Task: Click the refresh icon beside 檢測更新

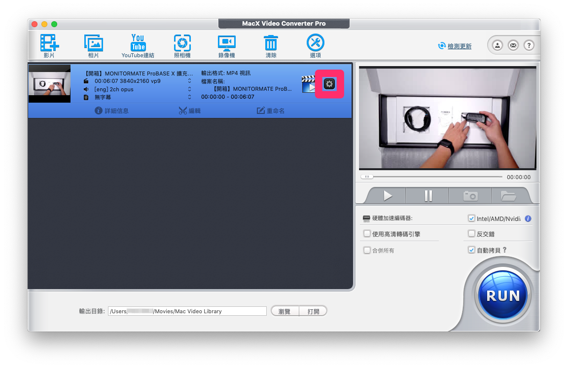Action: pos(442,46)
